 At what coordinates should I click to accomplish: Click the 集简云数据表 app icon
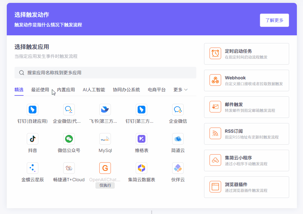coord(142,168)
